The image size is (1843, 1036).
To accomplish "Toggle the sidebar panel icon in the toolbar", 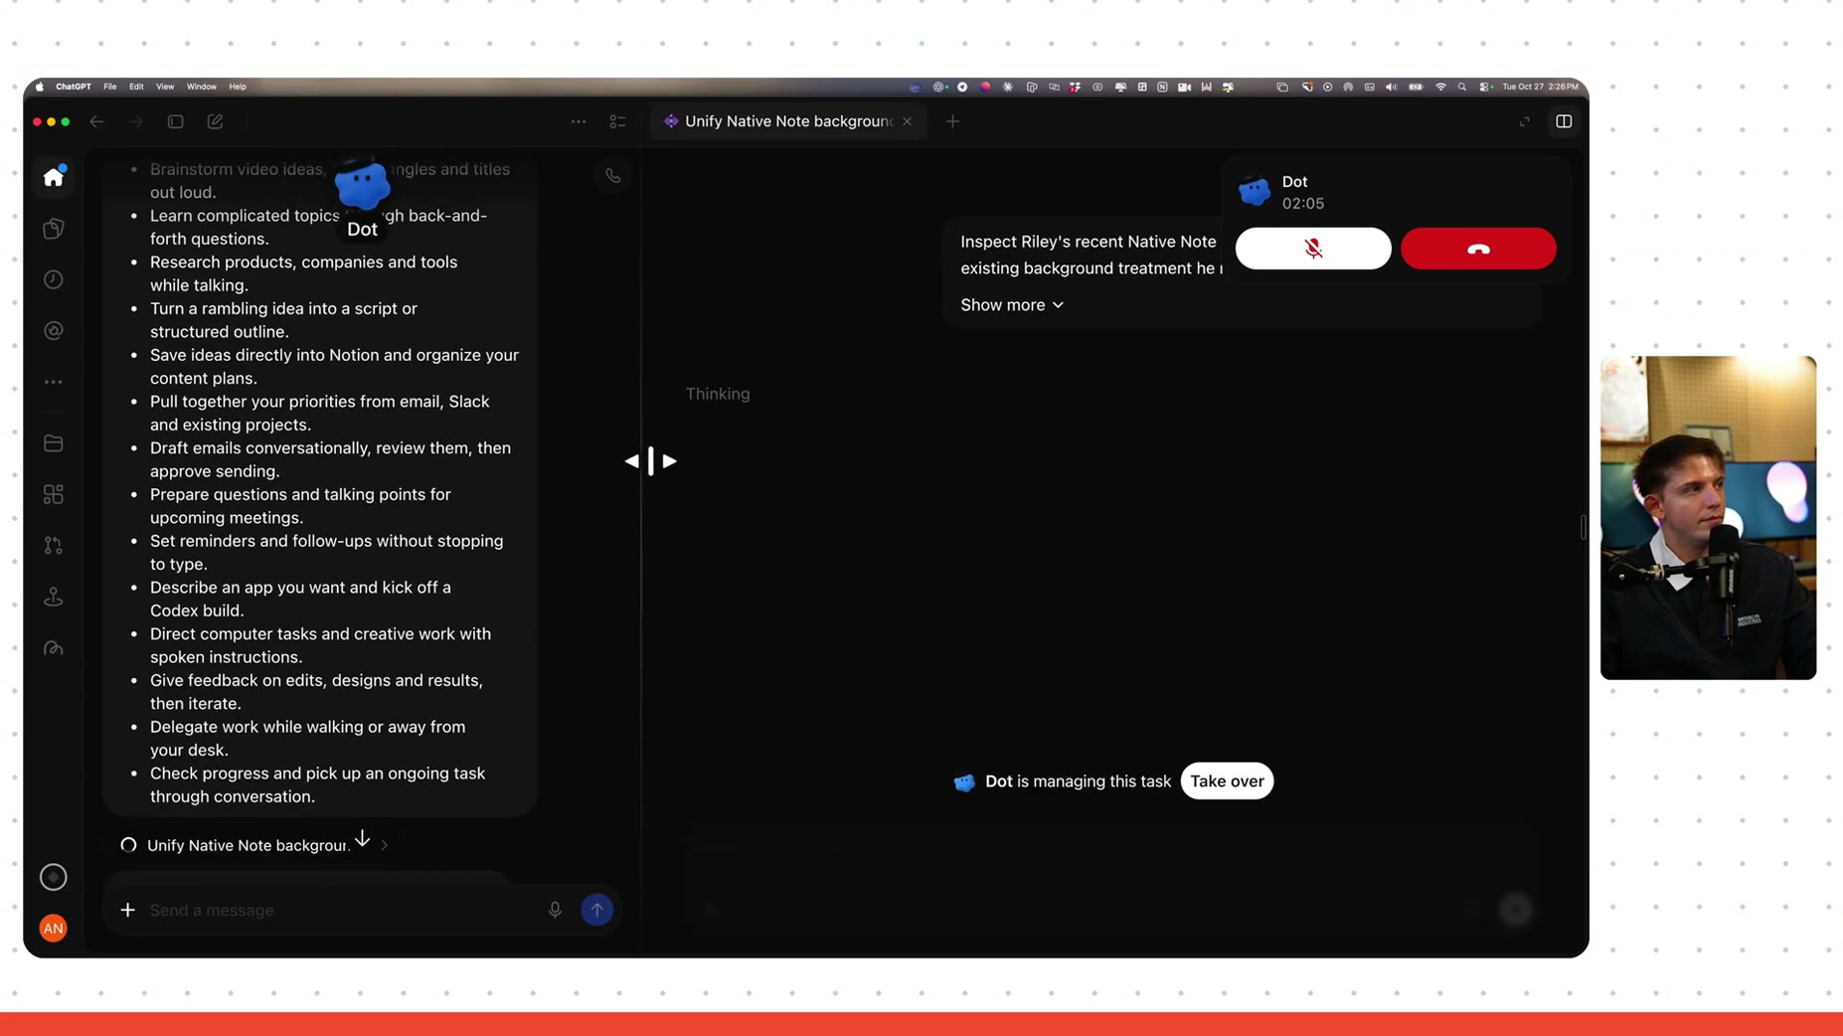I will coord(175,121).
